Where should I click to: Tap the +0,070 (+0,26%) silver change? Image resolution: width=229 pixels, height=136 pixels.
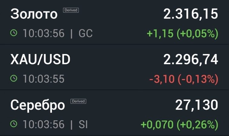coord(179,125)
